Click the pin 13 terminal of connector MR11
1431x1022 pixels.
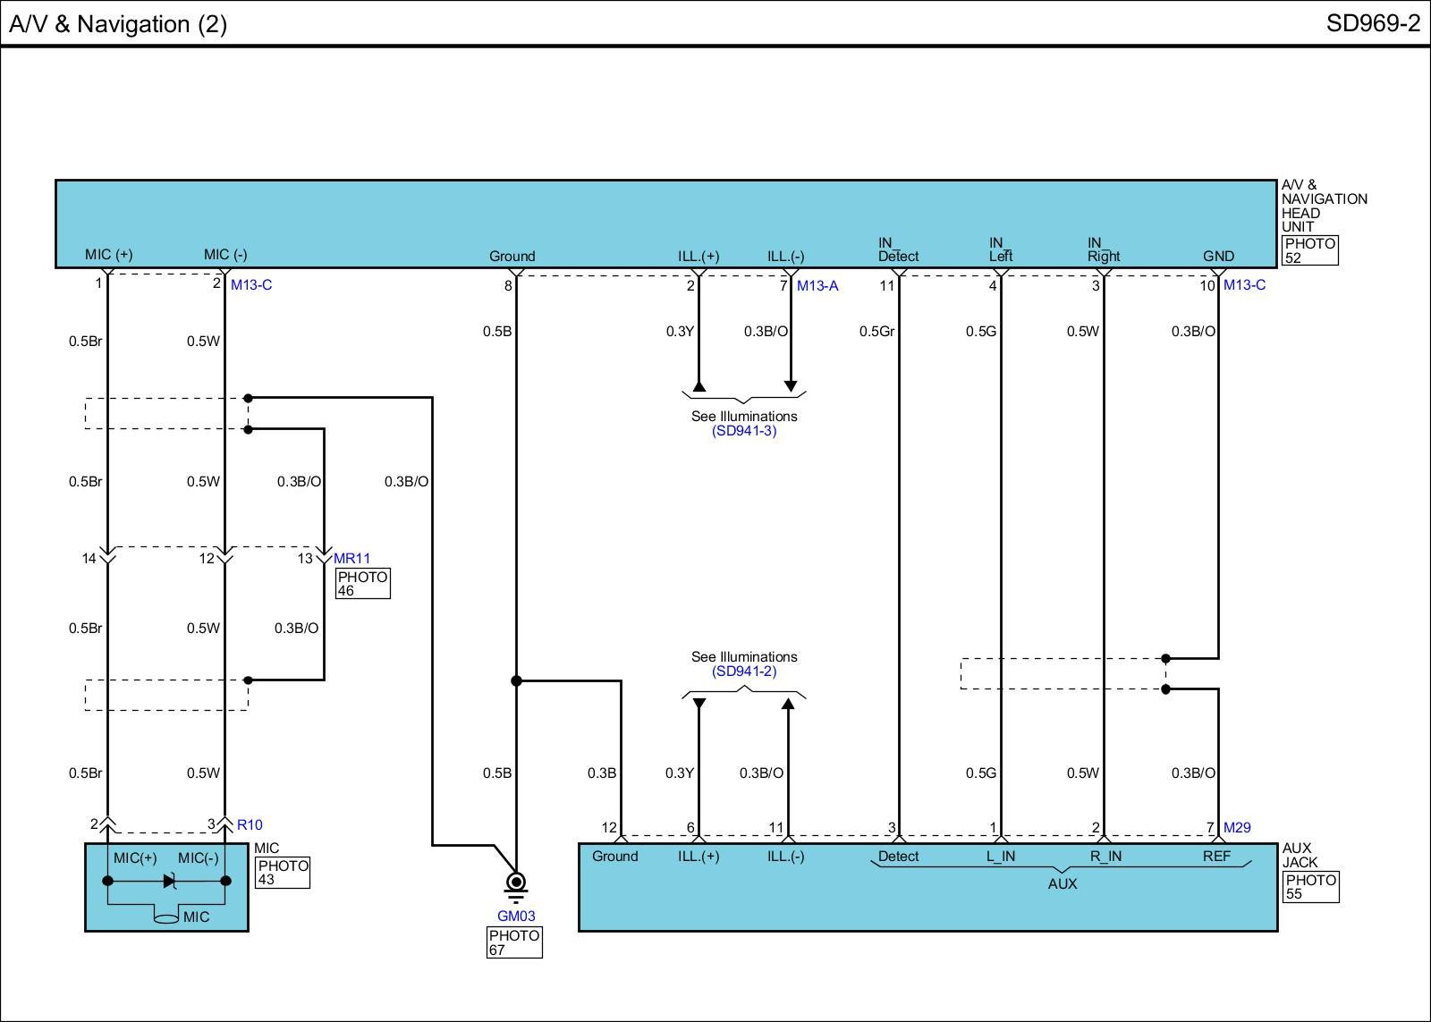tap(324, 558)
